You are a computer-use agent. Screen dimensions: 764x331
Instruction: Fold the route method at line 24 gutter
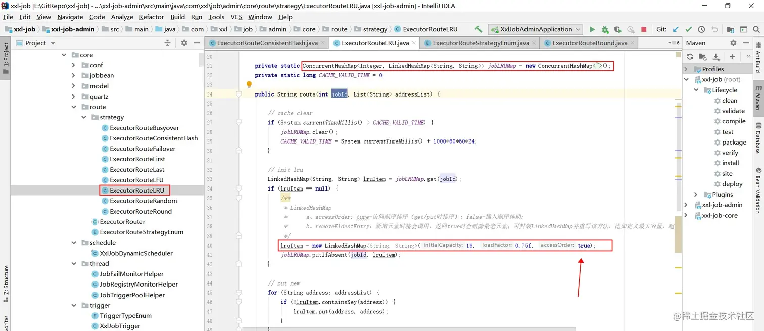coord(239,94)
